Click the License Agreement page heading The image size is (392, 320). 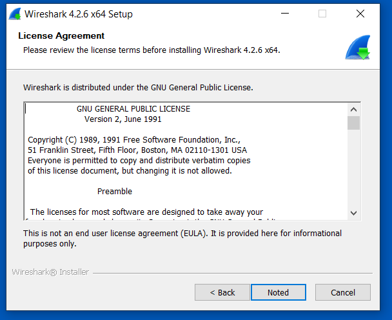[61, 36]
